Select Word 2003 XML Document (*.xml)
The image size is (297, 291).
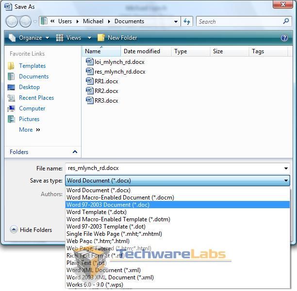pos(178,277)
